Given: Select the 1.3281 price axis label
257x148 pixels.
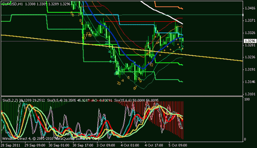Looking at the screenshot, I should point(250,45).
